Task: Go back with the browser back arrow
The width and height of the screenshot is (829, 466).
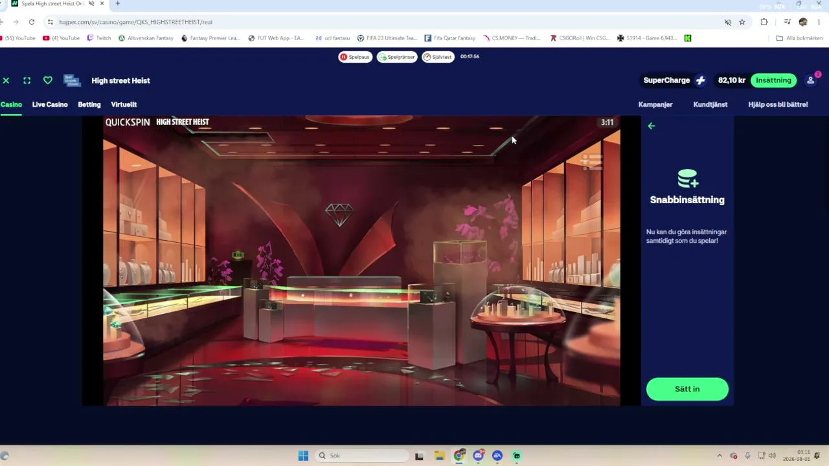Action: [2, 22]
